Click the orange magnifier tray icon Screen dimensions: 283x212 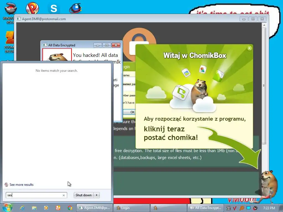[x=242, y=208]
